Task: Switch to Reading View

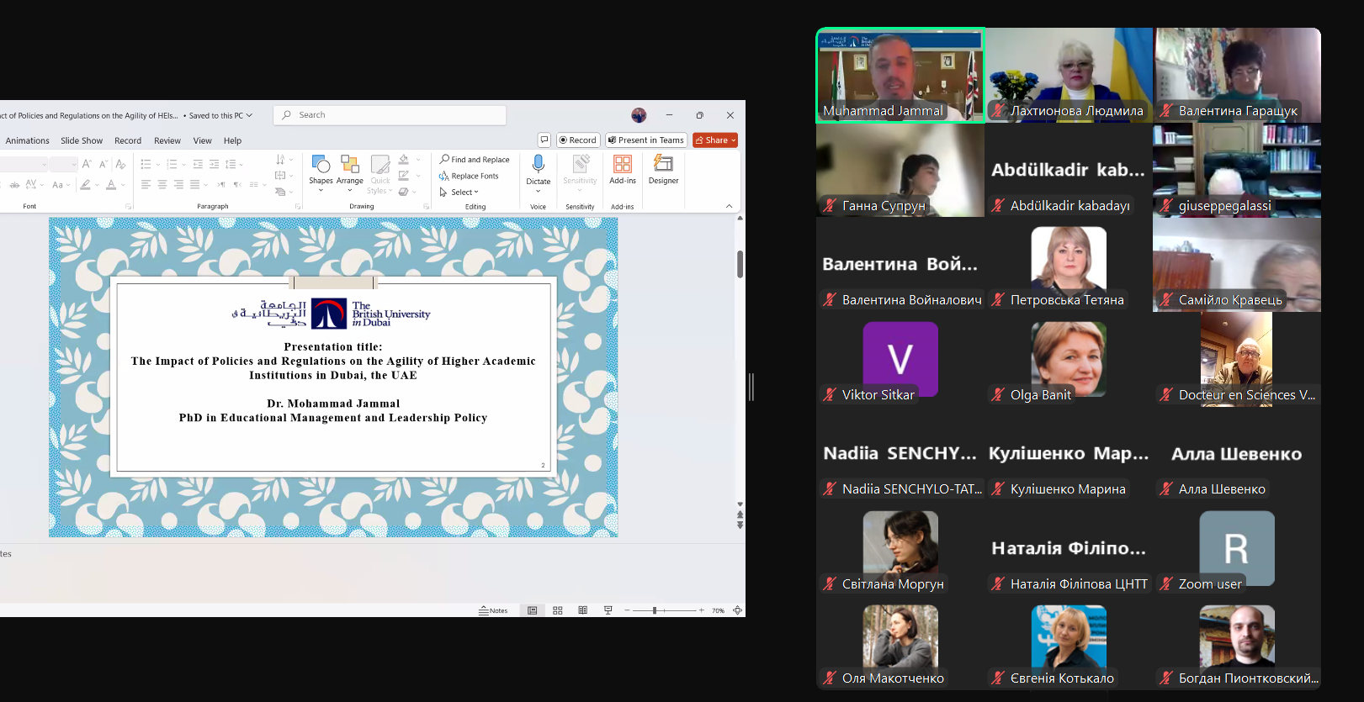Action: coord(582,610)
